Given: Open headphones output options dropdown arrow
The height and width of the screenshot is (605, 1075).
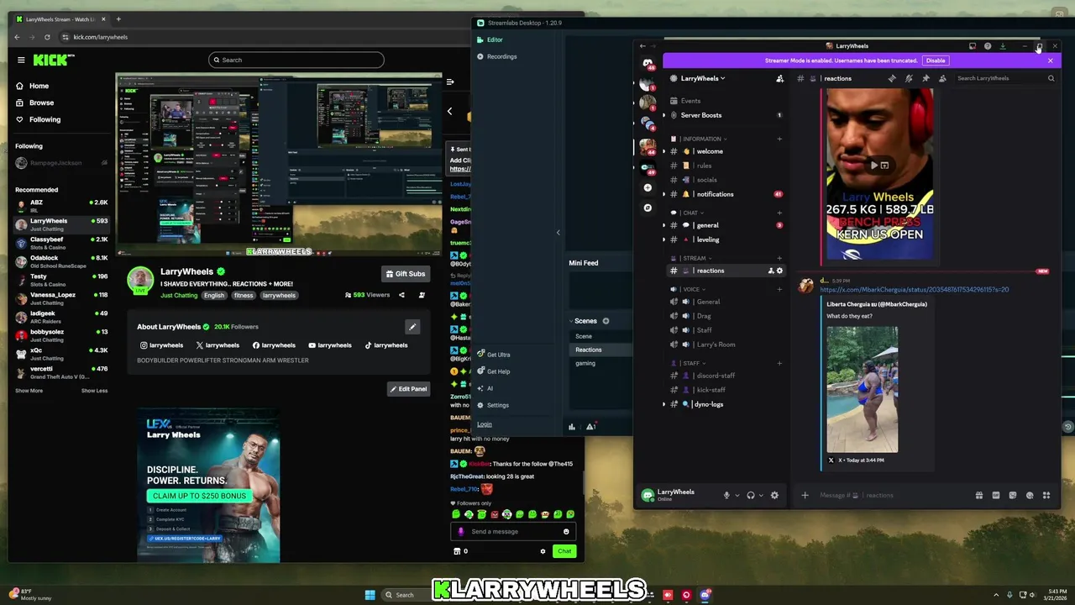Looking at the screenshot, I should click(762, 495).
